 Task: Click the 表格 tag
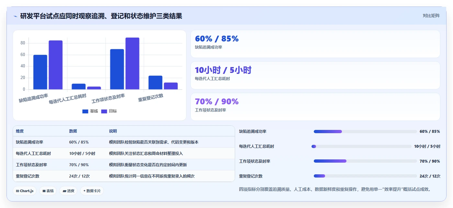(x=48, y=191)
